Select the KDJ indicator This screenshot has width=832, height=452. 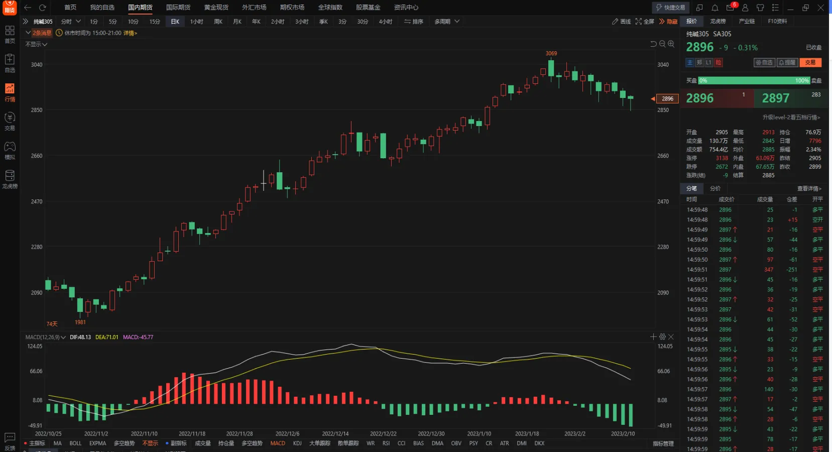297,443
